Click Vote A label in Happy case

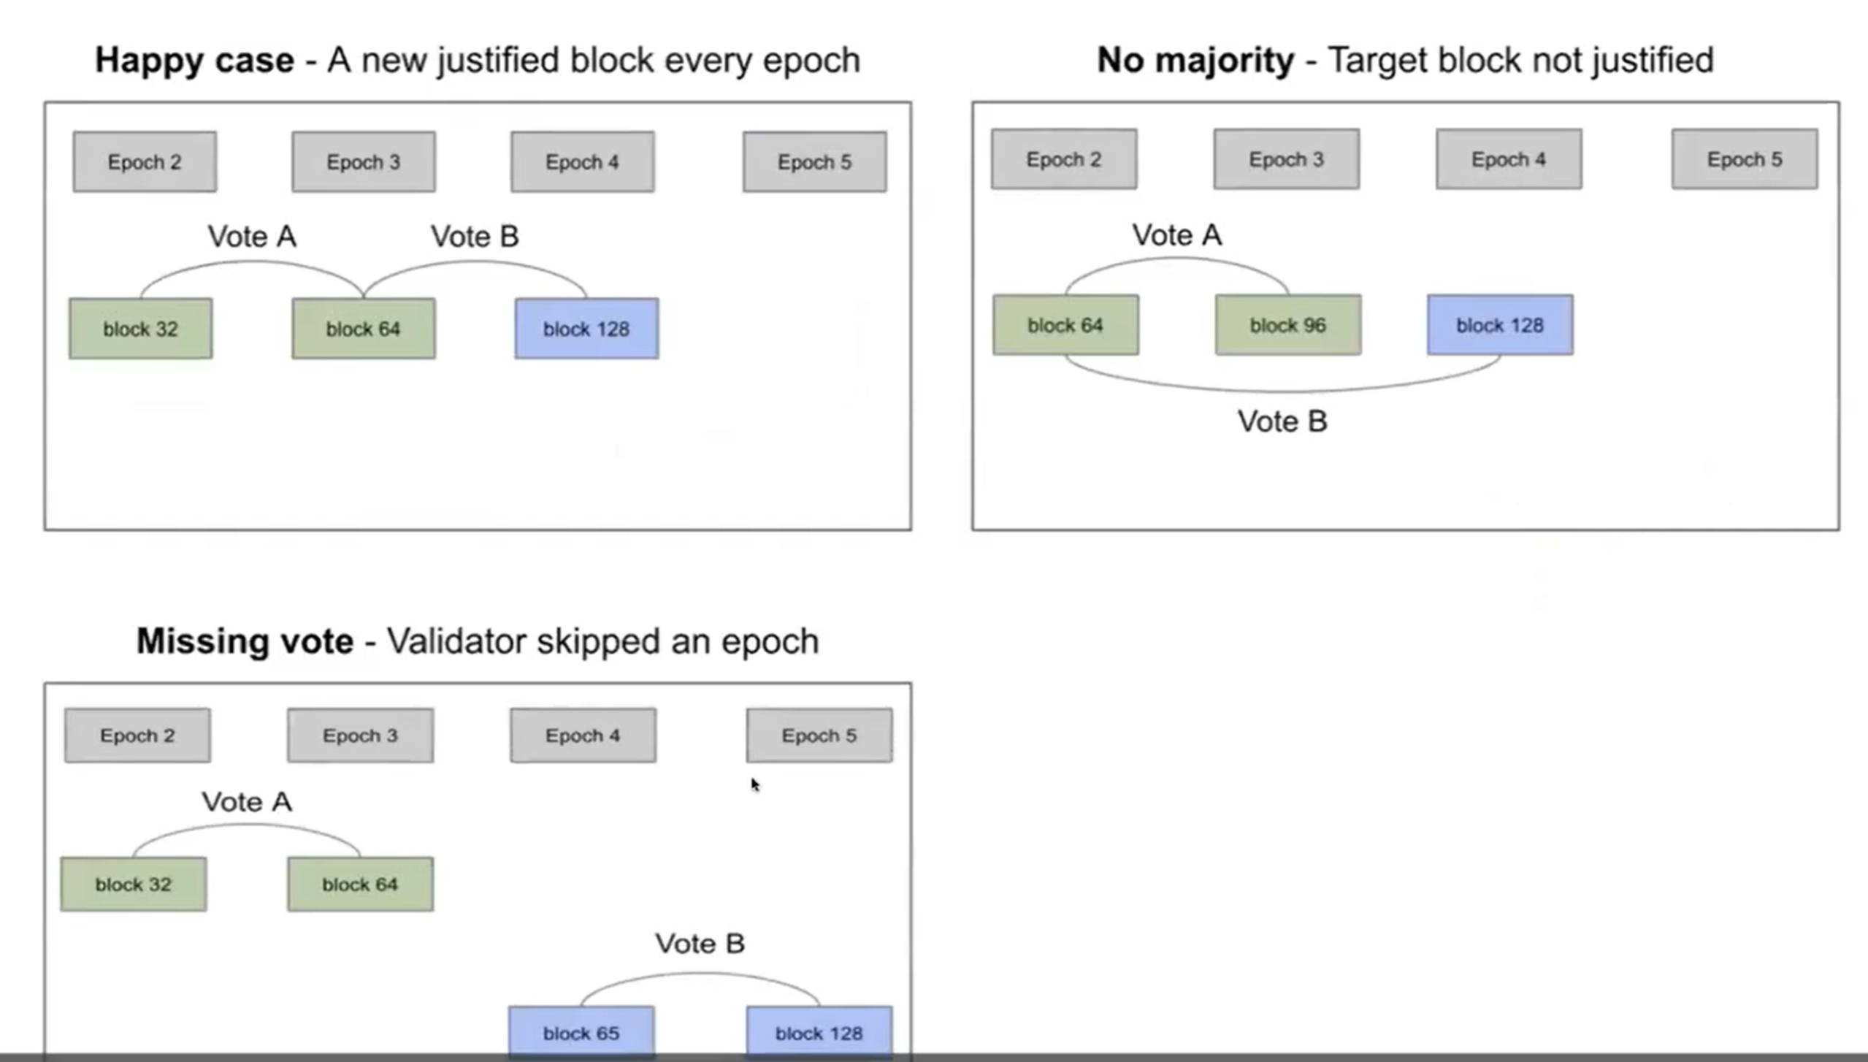click(x=253, y=236)
